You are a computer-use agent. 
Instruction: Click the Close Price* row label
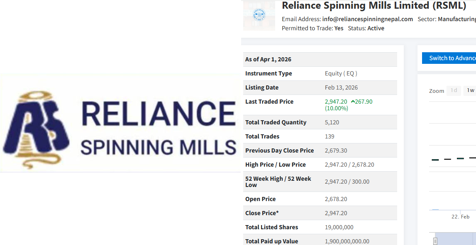262,213
